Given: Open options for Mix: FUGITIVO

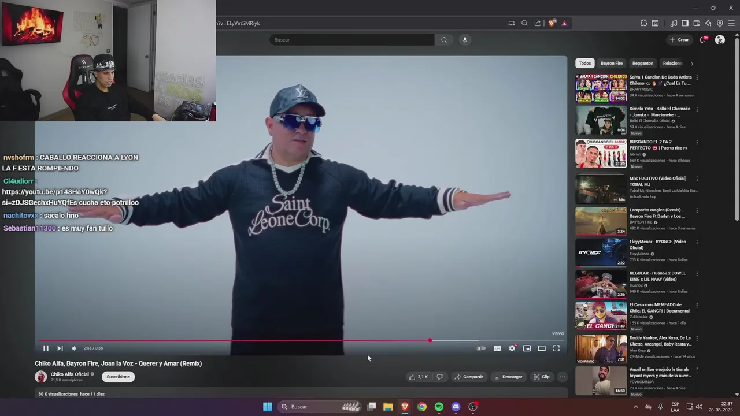Looking at the screenshot, I should click(697, 179).
